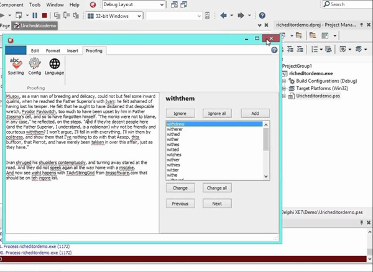Click scroll-down arrow of suggestions list

266,176
